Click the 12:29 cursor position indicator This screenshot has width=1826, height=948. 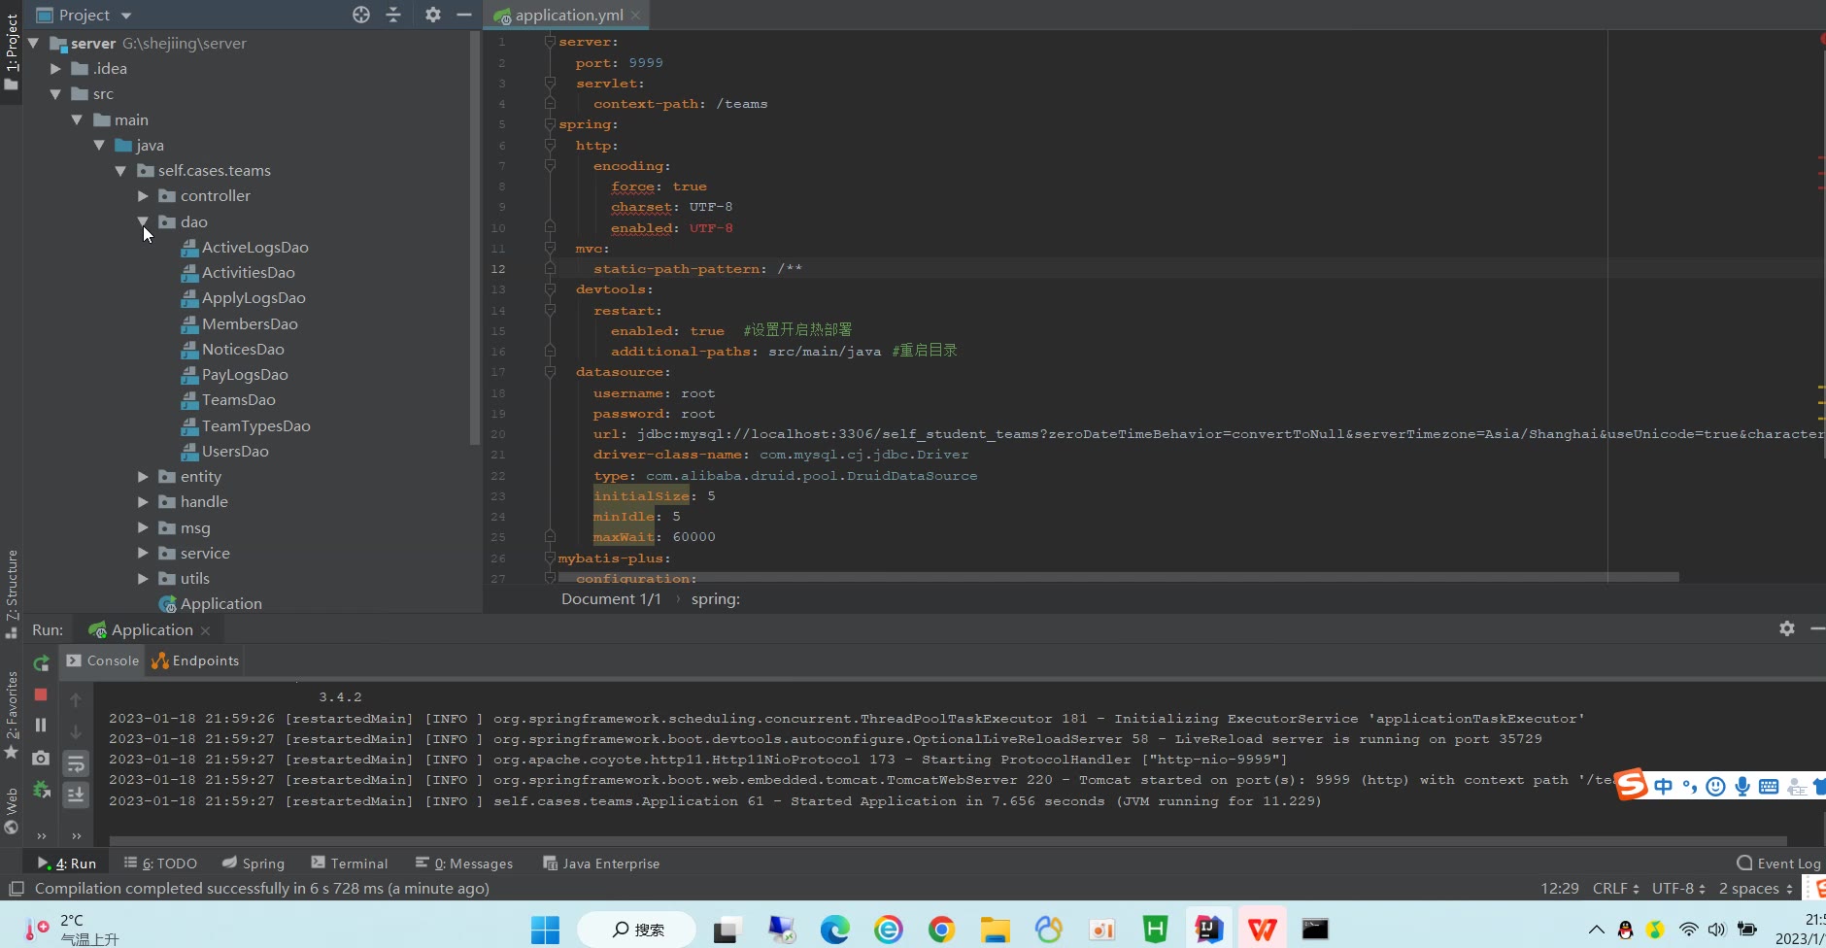click(1559, 889)
